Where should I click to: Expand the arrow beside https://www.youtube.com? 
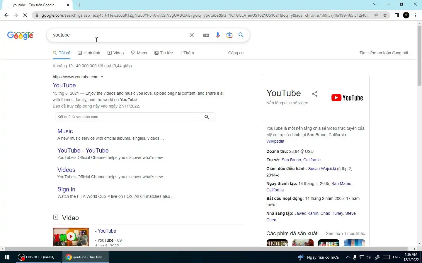point(102,77)
